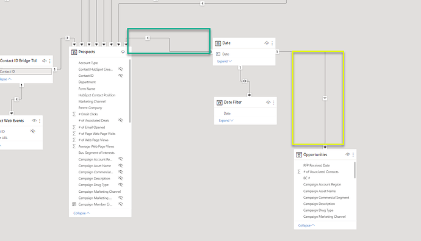Click the bidirectional filter icon above Date Filter
This screenshot has height=241, width=421.
244,81
